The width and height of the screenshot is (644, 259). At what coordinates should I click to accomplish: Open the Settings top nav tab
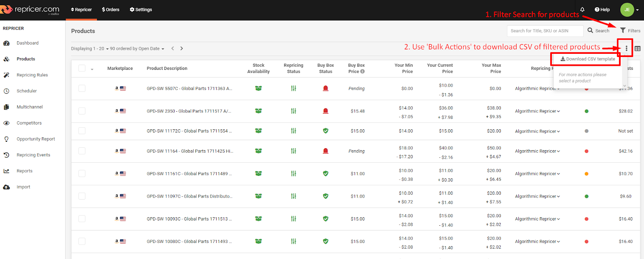[x=141, y=10]
